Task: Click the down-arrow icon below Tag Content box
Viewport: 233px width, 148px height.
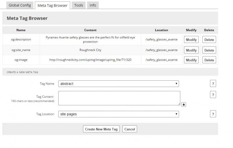Action: 183,104
